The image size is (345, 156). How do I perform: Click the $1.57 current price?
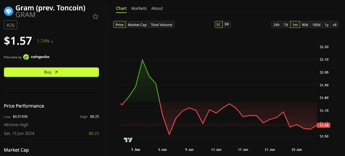pos(18,41)
